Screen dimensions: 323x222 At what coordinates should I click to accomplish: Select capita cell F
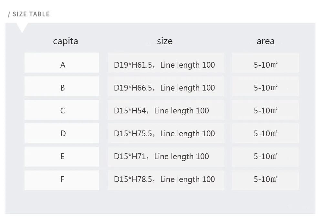[x=62, y=179]
